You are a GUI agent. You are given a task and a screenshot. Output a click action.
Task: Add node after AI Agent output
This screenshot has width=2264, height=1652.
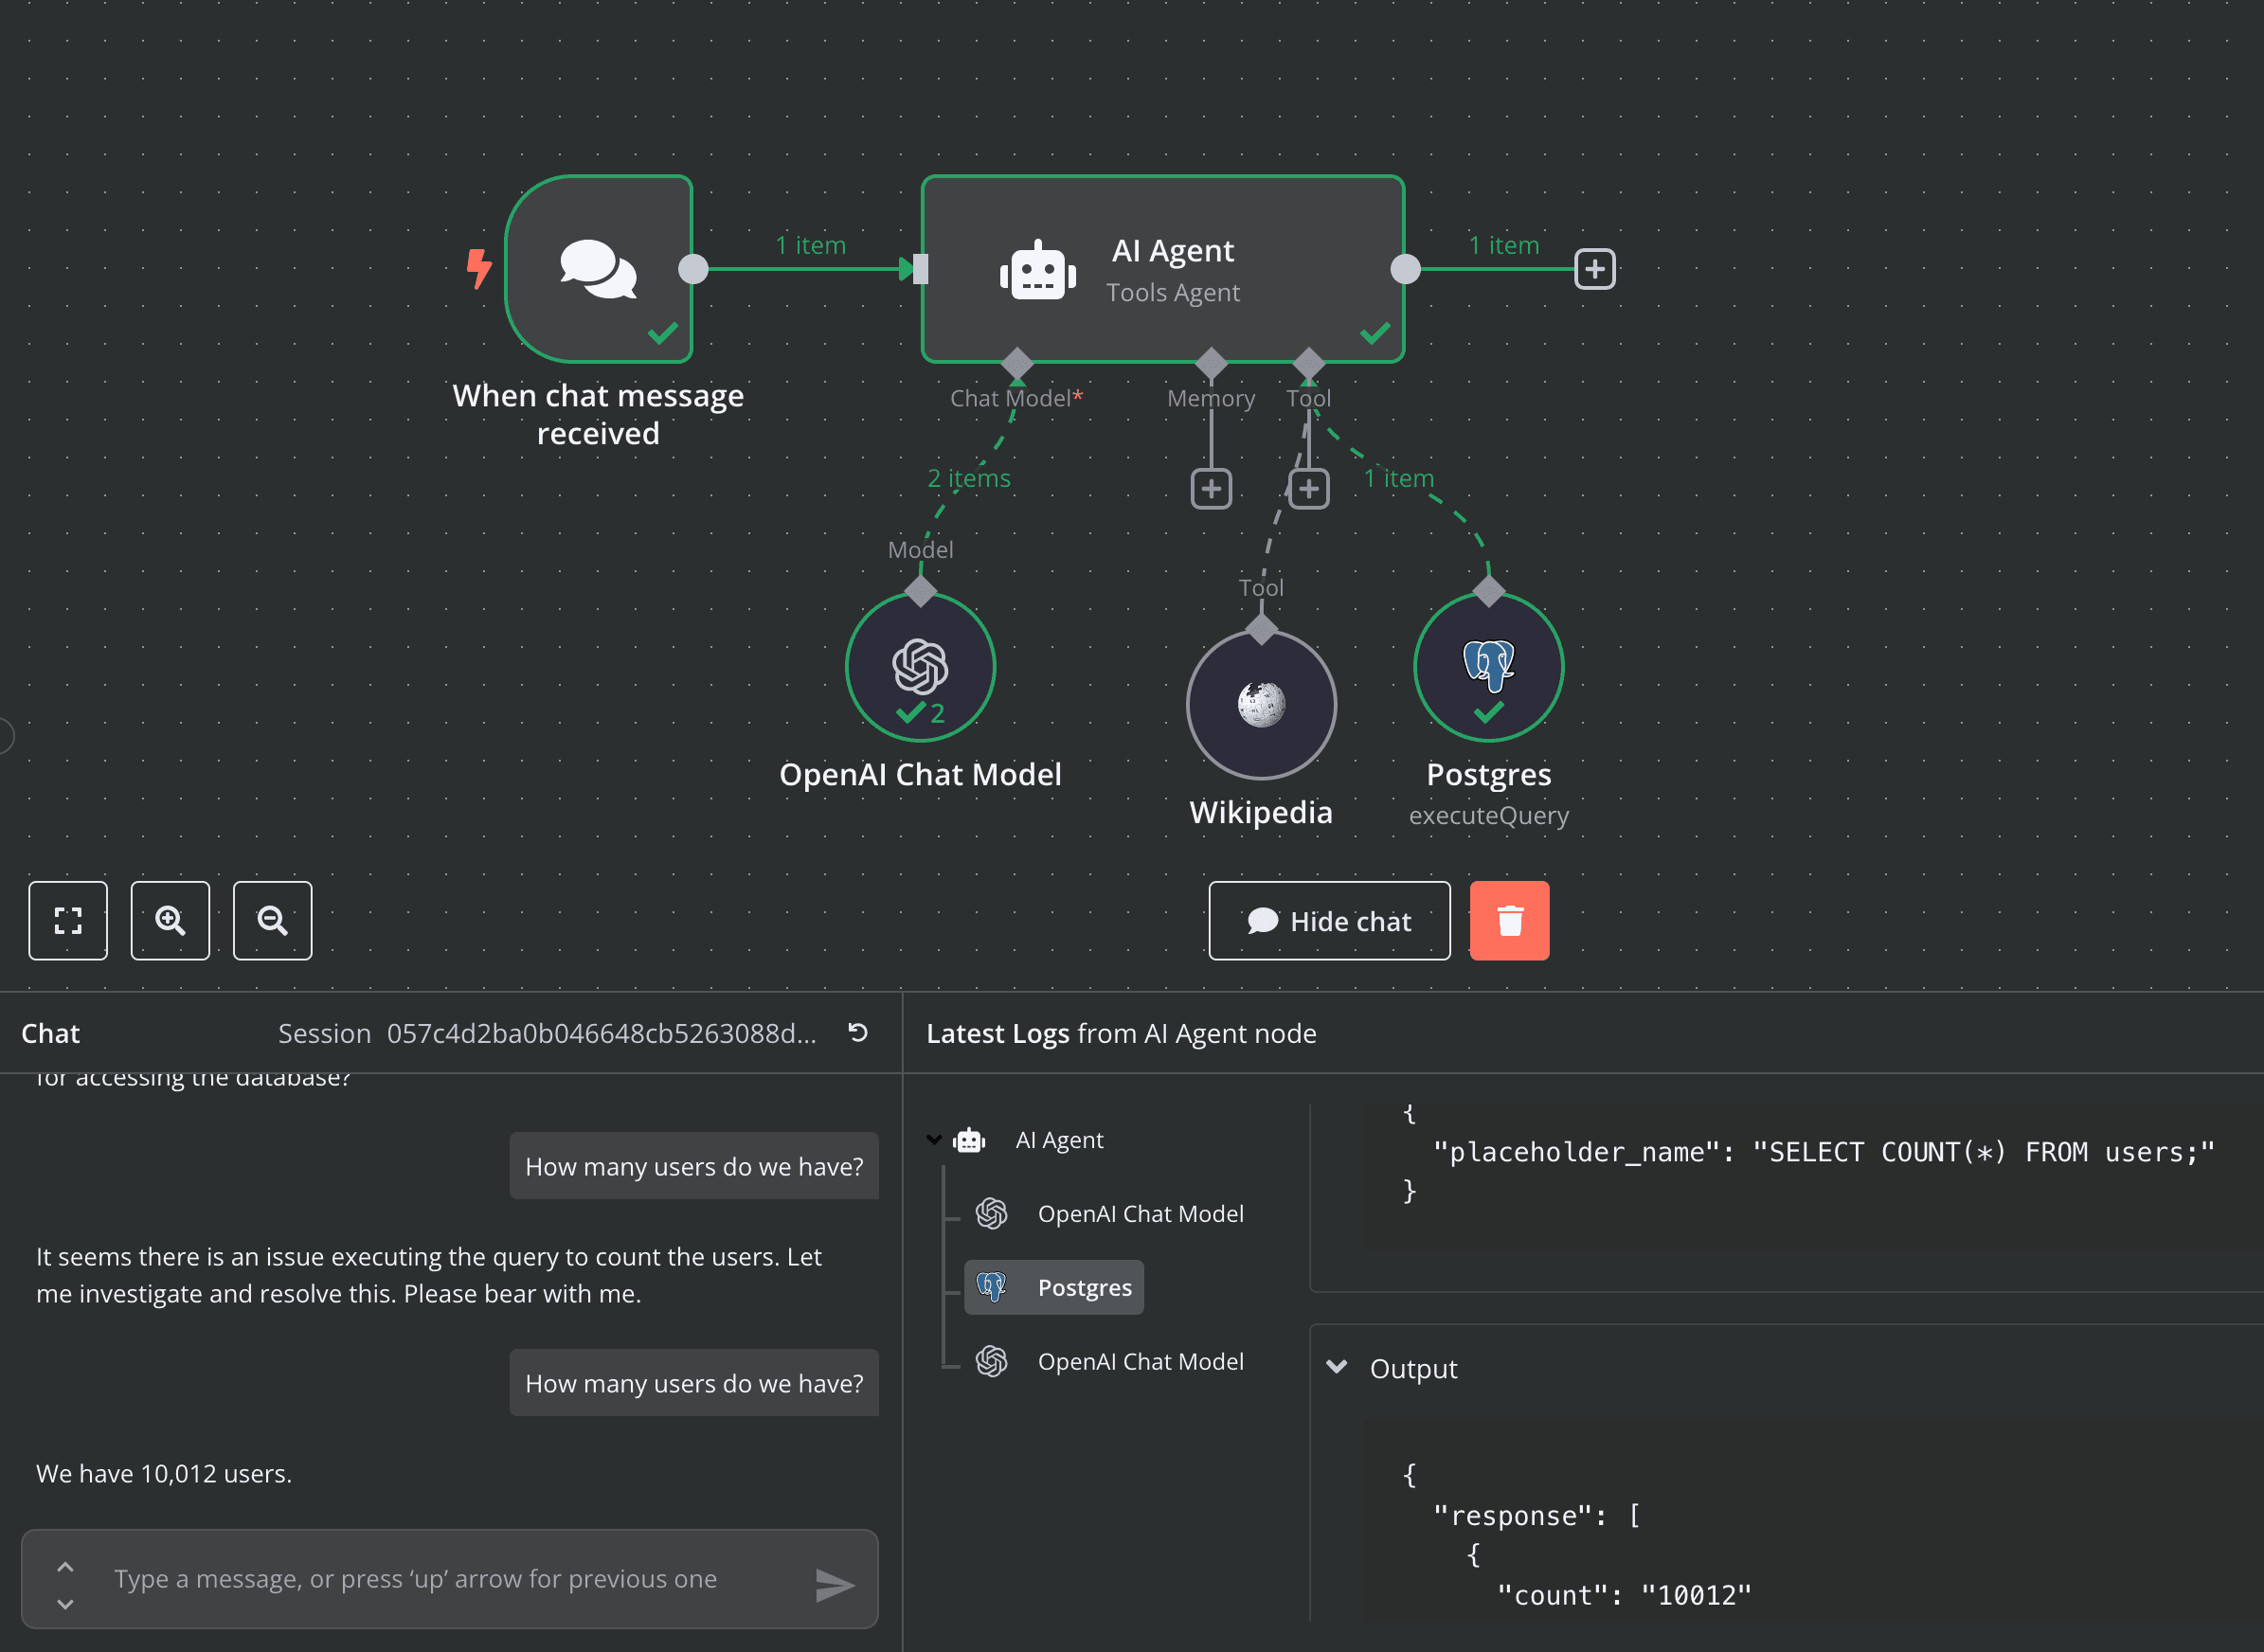coord(1595,269)
